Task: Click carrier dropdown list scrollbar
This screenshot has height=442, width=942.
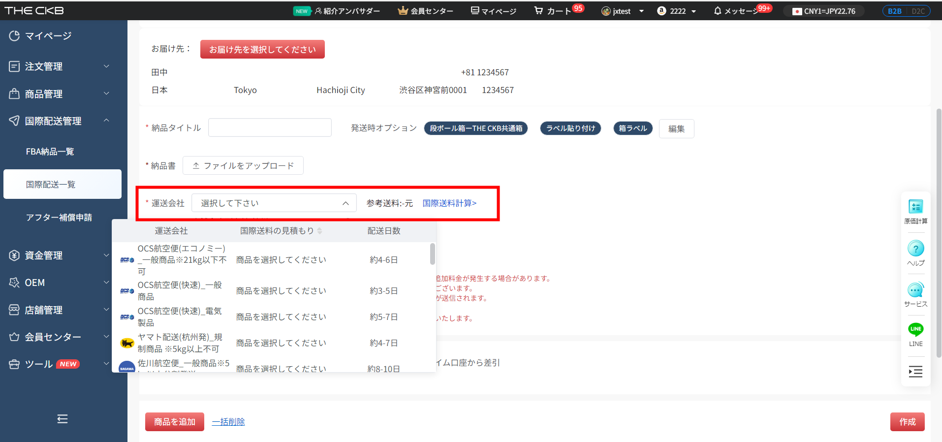Action: point(433,253)
